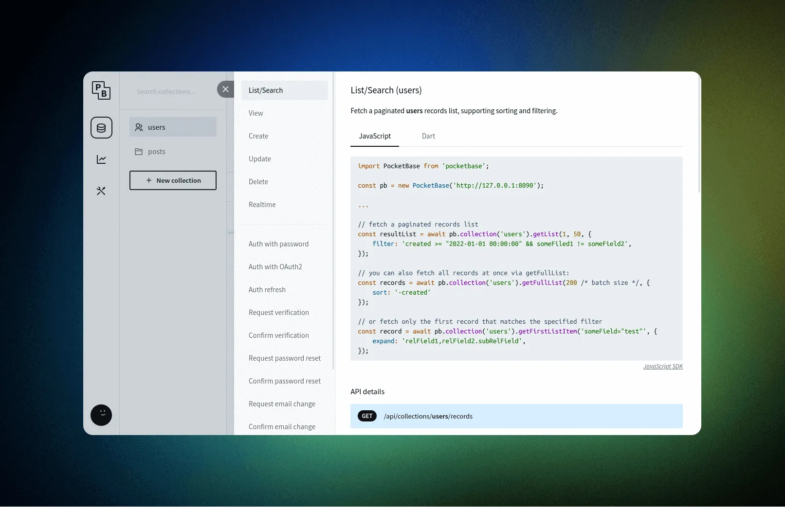The width and height of the screenshot is (785, 507).
Task: Select the List/Search API tab
Action: [x=285, y=90]
